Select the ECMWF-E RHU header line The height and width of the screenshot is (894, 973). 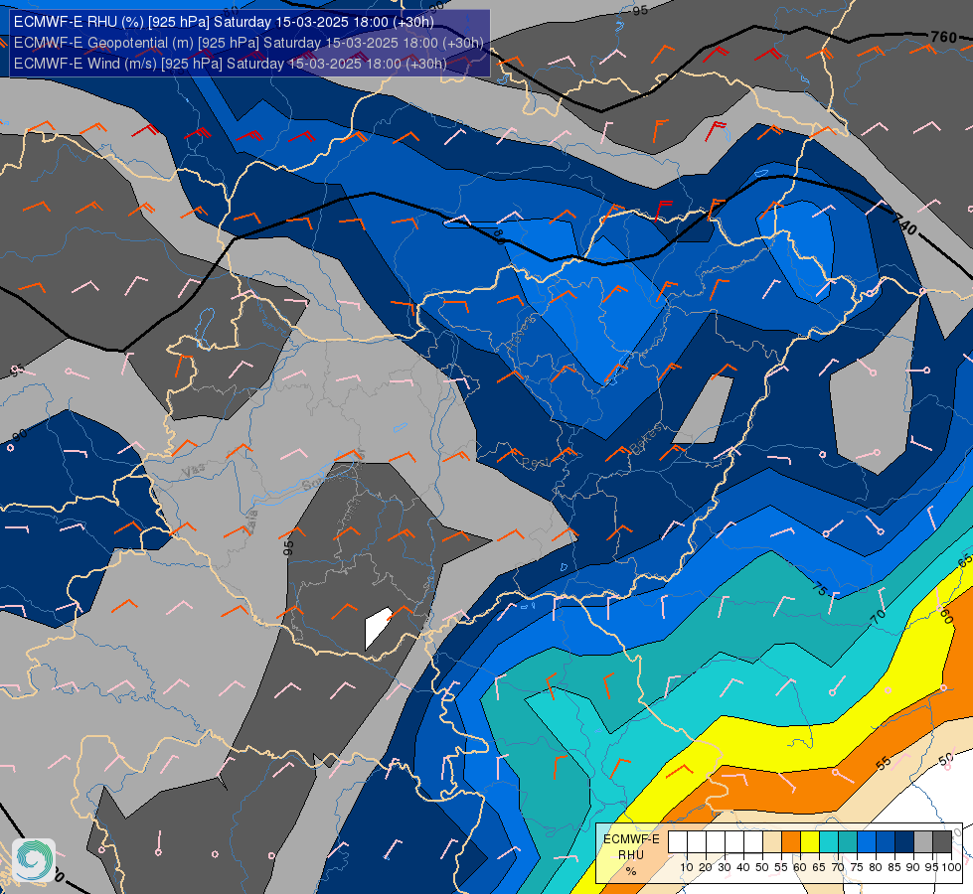tap(224, 22)
